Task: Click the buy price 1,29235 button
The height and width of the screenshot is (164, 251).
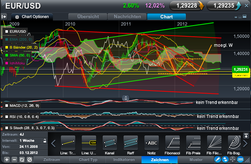Action: pos(224,6)
